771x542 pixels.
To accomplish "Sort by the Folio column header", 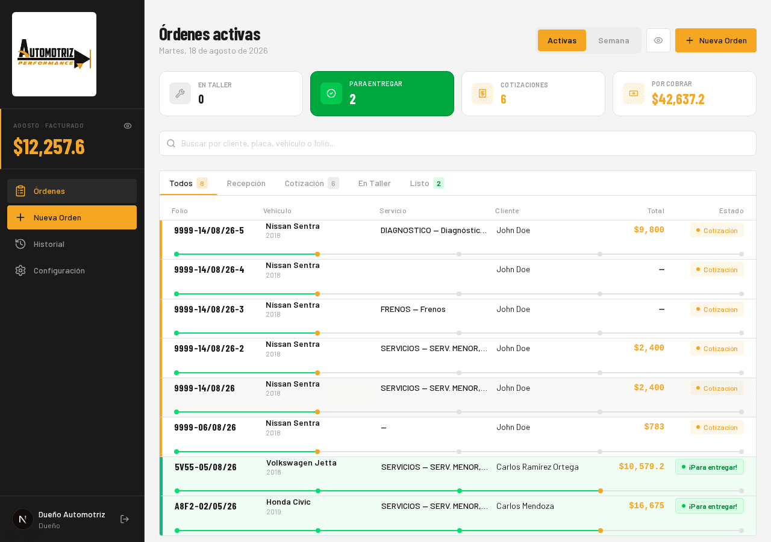I will click(179, 211).
